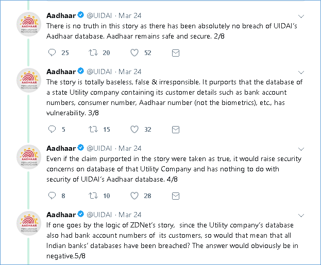
Task: Retweet the 3/8 baseless story tweet
Action: [x=93, y=129]
